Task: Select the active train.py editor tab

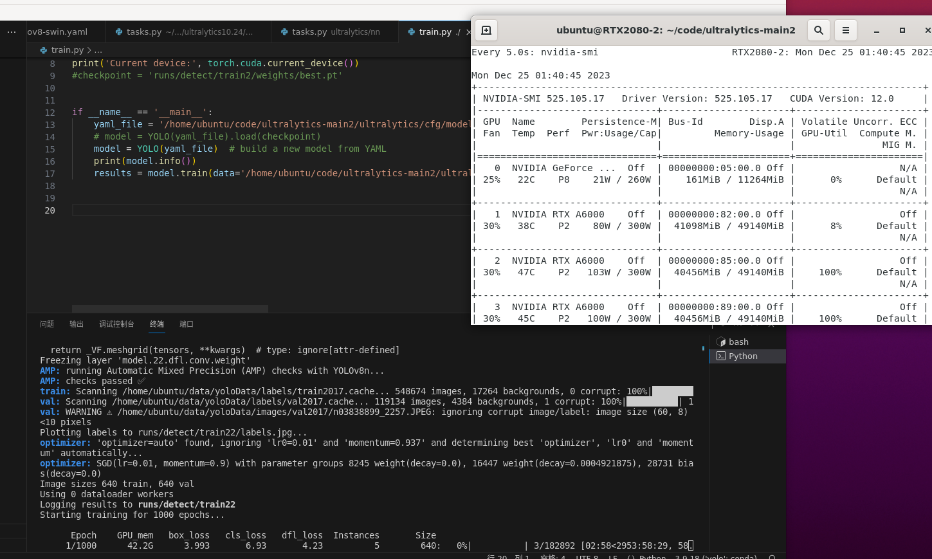Action: (434, 32)
